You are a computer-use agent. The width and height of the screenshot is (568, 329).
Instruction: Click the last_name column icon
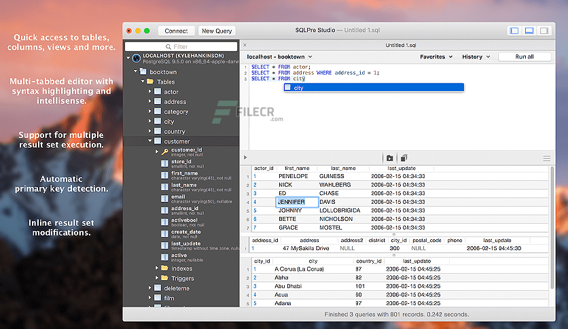[x=165, y=187]
